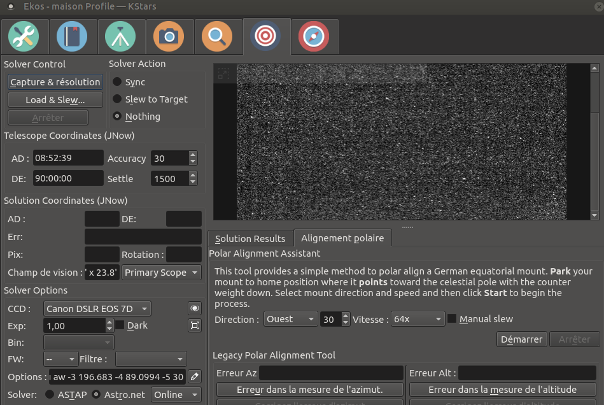Open the Setup wrench-and-screwdriver module

pos(24,36)
